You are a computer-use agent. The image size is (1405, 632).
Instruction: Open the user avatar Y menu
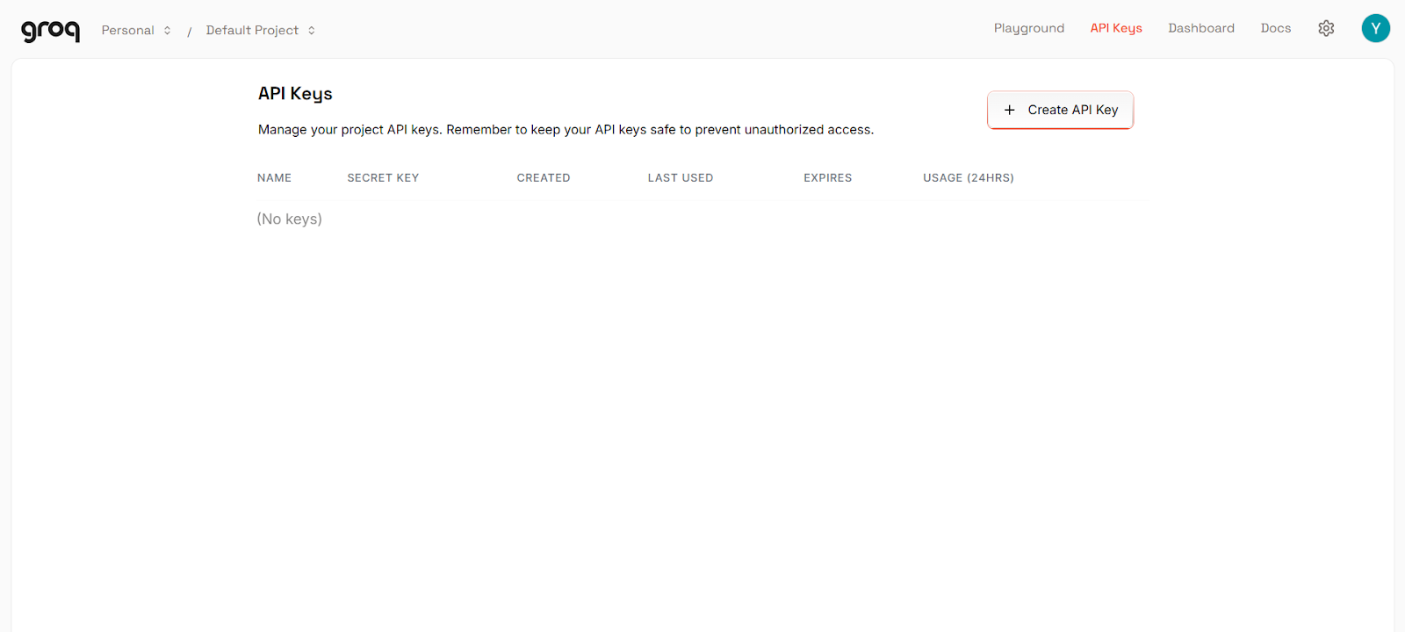(x=1375, y=28)
